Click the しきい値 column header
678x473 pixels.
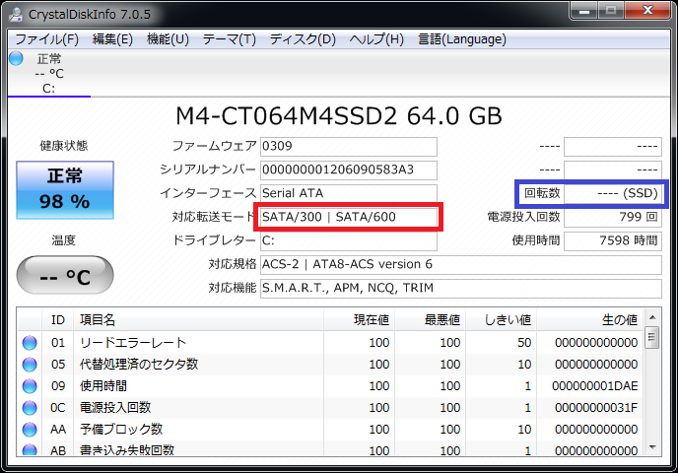502,320
